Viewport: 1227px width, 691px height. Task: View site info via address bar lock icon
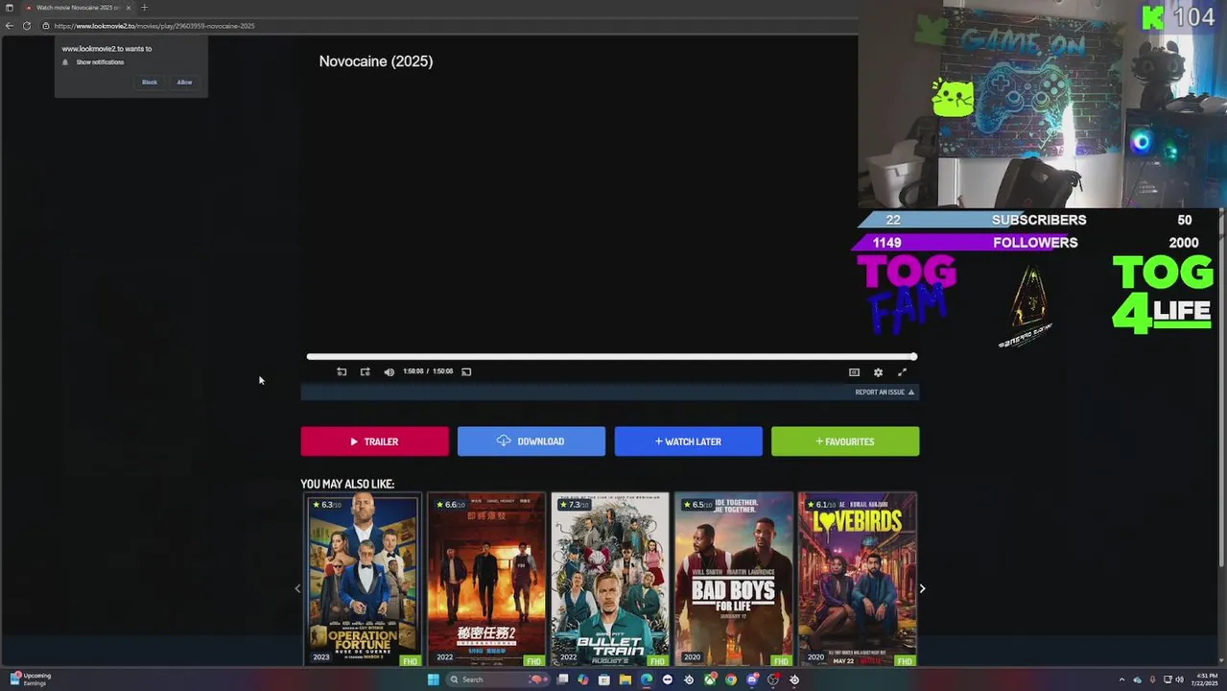point(45,26)
